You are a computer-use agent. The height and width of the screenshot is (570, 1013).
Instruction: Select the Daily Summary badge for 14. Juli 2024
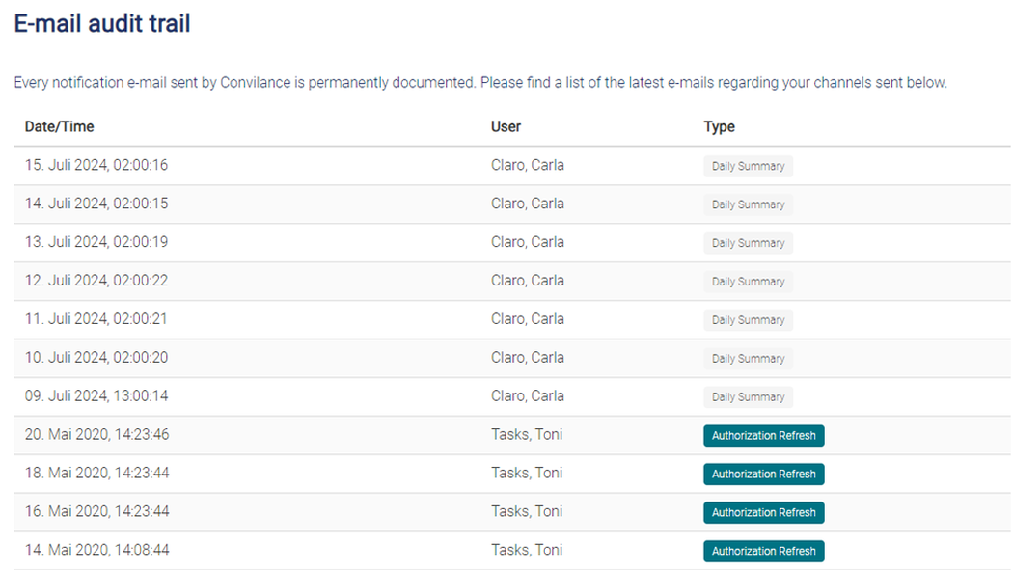click(x=748, y=204)
